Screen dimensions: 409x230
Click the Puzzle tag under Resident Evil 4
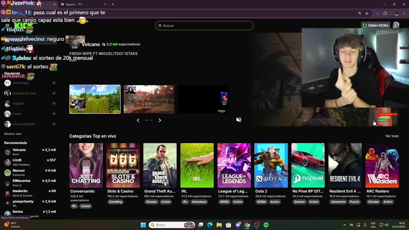[354, 202]
